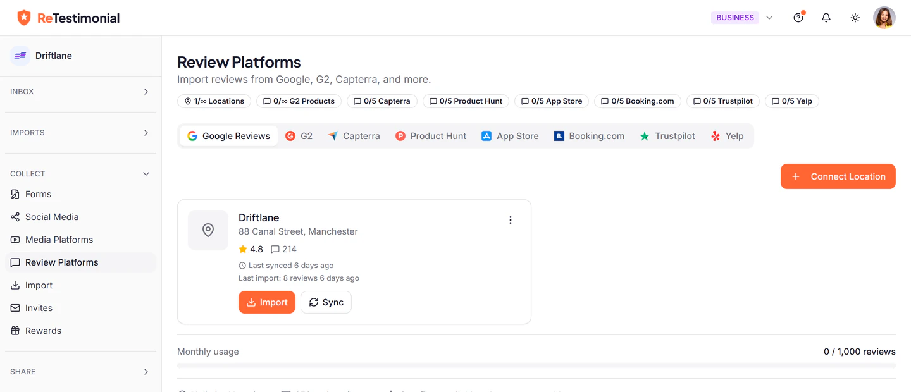The width and height of the screenshot is (911, 392).
Task: Open the help icon with notification dot
Action: (798, 18)
